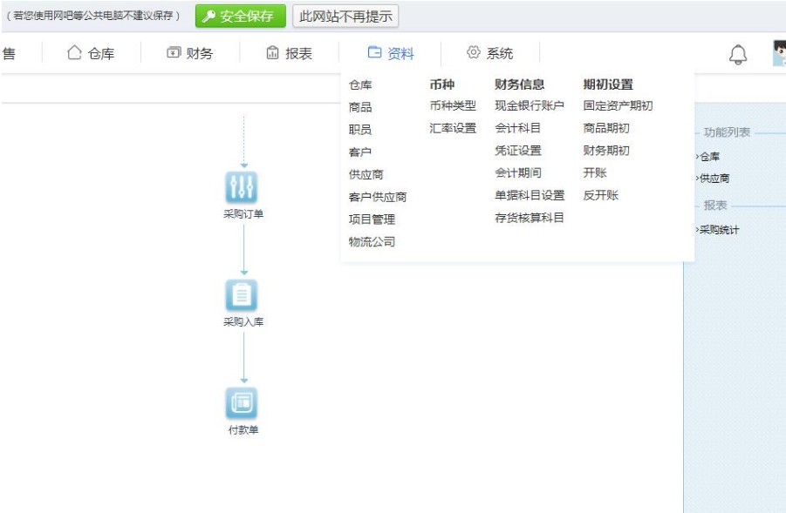Expand 采购统计 in the 报表 sidebar
This screenshot has height=513, width=786.
click(719, 230)
